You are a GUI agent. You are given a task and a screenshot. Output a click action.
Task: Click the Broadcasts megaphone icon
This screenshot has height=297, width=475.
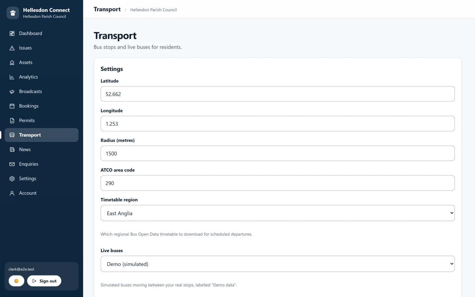[x=12, y=92]
